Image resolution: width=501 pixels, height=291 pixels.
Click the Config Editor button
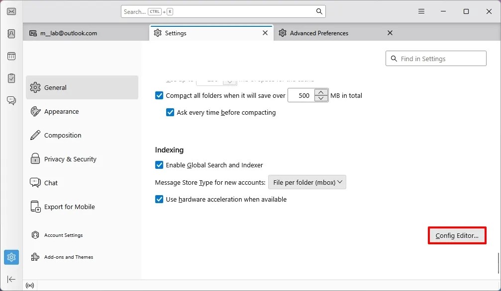click(x=457, y=235)
